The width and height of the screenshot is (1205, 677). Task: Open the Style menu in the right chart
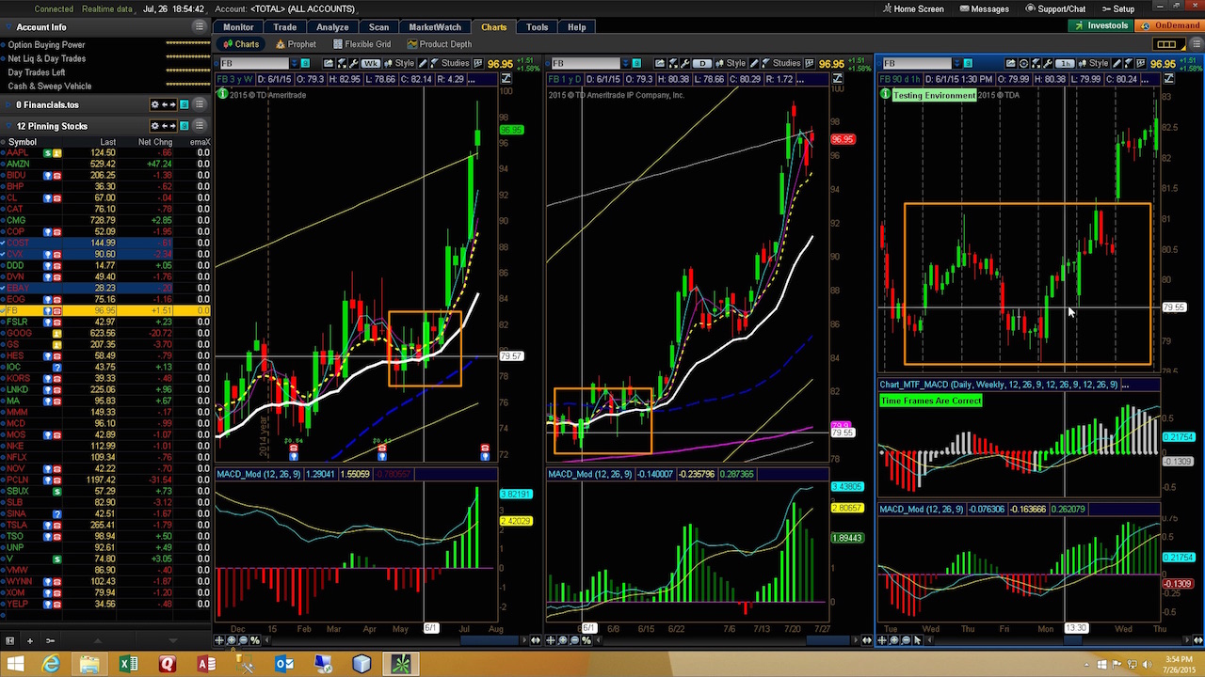pos(1094,64)
